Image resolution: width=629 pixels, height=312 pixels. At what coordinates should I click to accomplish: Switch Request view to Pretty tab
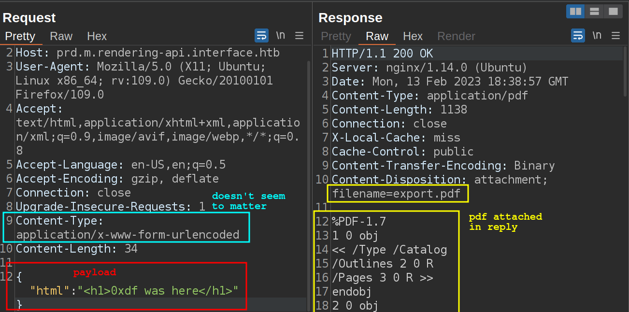pyautogui.click(x=20, y=36)
